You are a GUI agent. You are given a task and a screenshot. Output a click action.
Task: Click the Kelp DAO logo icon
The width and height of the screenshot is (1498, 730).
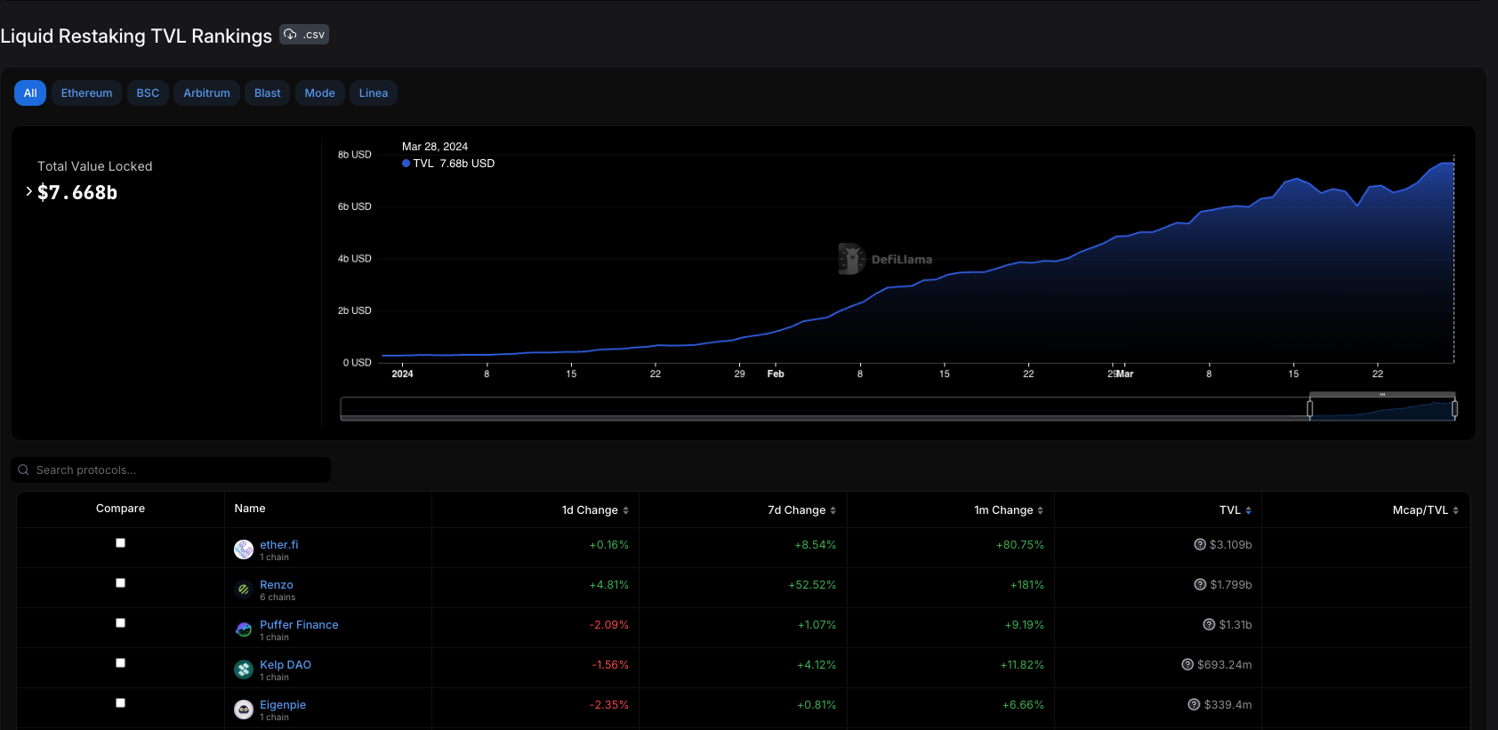tap(244, 670)
